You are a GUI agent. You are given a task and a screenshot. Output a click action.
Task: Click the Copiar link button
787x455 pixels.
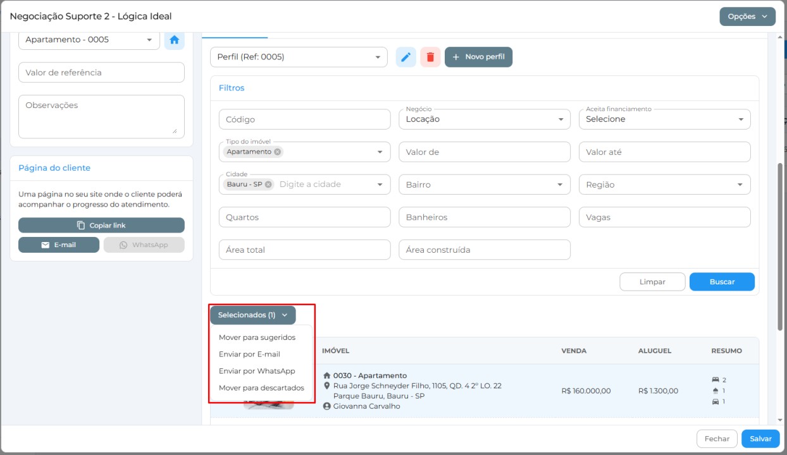coord(101,225)
